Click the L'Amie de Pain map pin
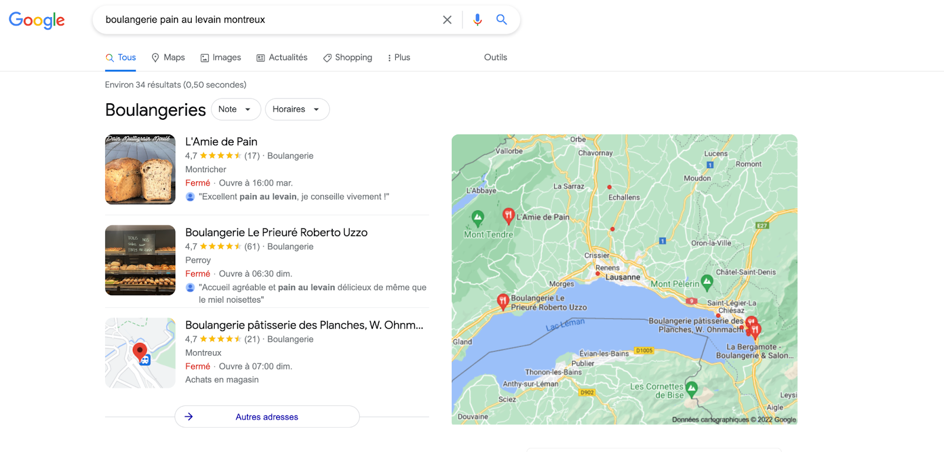The image size is (944, 452). coord(508,216)
